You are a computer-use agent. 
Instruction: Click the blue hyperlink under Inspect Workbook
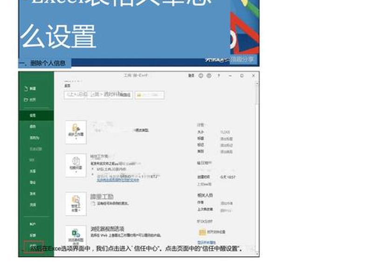tap(118, 180)
